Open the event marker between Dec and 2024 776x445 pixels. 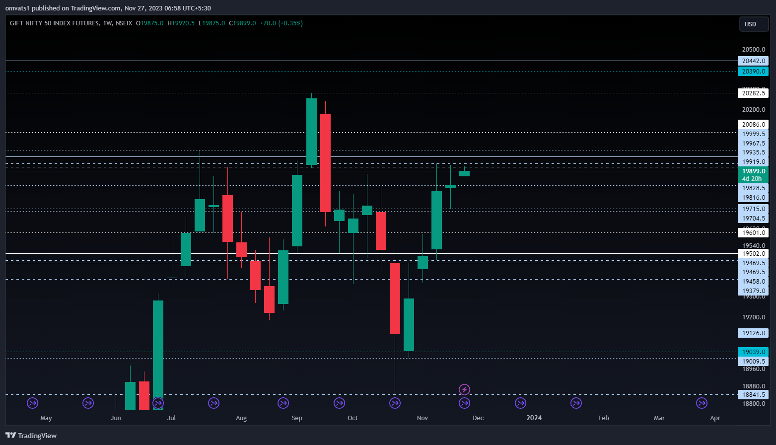click(x=520, y=403)
